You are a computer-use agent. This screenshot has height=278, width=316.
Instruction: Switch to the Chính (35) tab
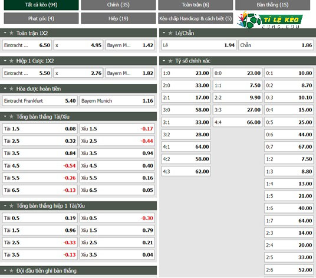coord(119,5)
